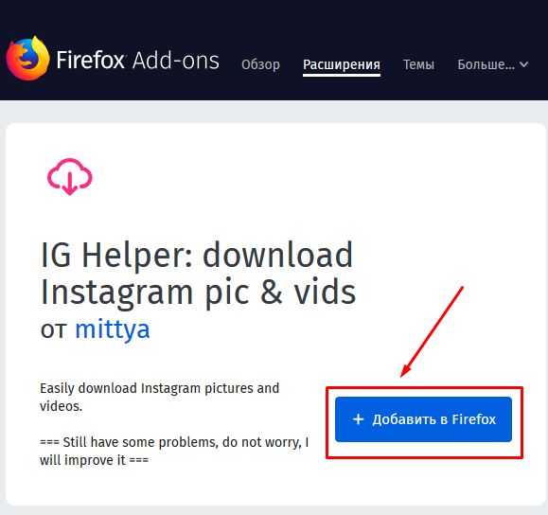Image resolution: width=548 pixels, height=515 pixels.
Task: Click the 'от' label before the author name
Action: coord(54,329)
